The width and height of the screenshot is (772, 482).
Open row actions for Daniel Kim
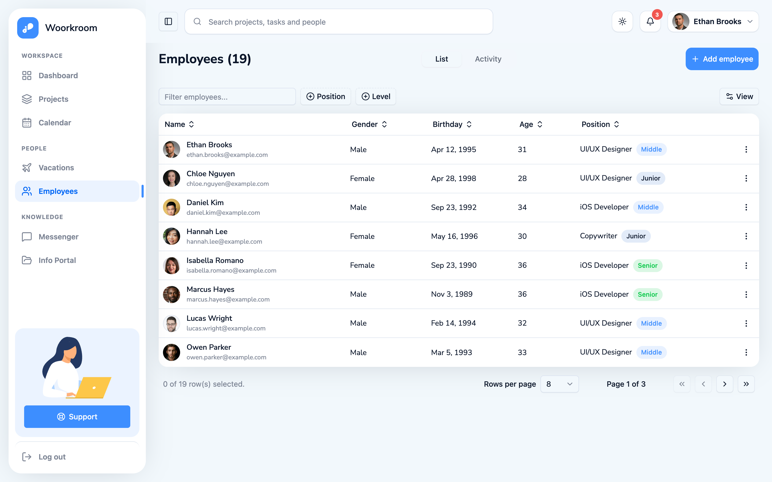tap(746, 207)
